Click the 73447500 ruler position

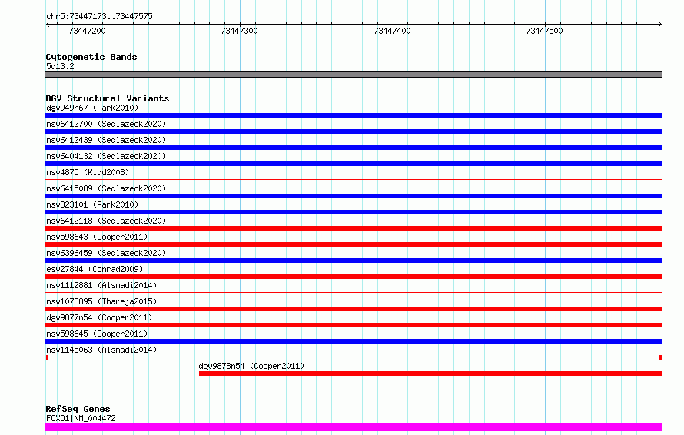click(544, 31)
